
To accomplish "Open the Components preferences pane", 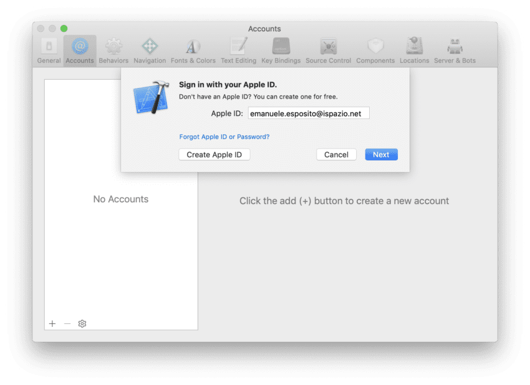I will [x=375, y=51].
